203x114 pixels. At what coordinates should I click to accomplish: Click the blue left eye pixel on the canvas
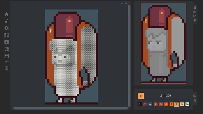coord(55,57)
